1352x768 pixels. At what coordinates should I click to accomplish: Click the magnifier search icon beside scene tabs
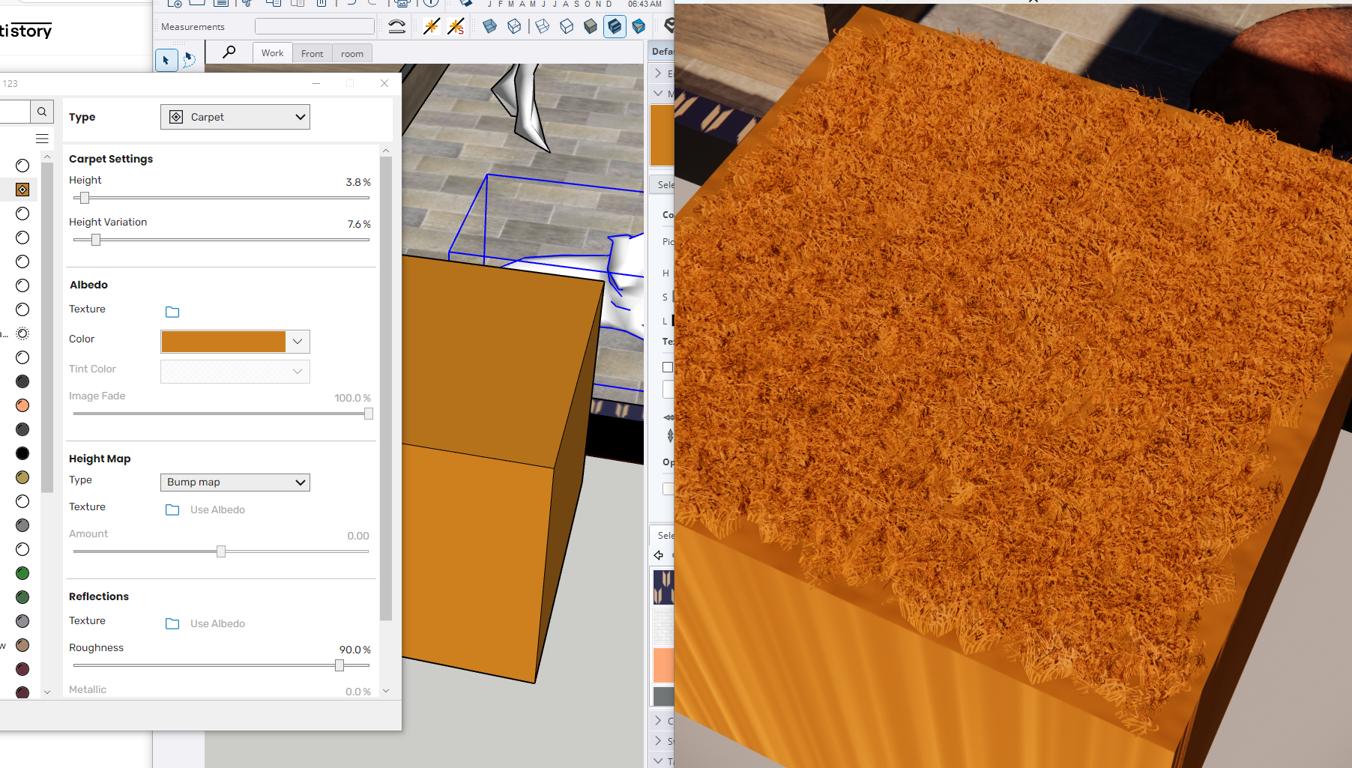229,52
